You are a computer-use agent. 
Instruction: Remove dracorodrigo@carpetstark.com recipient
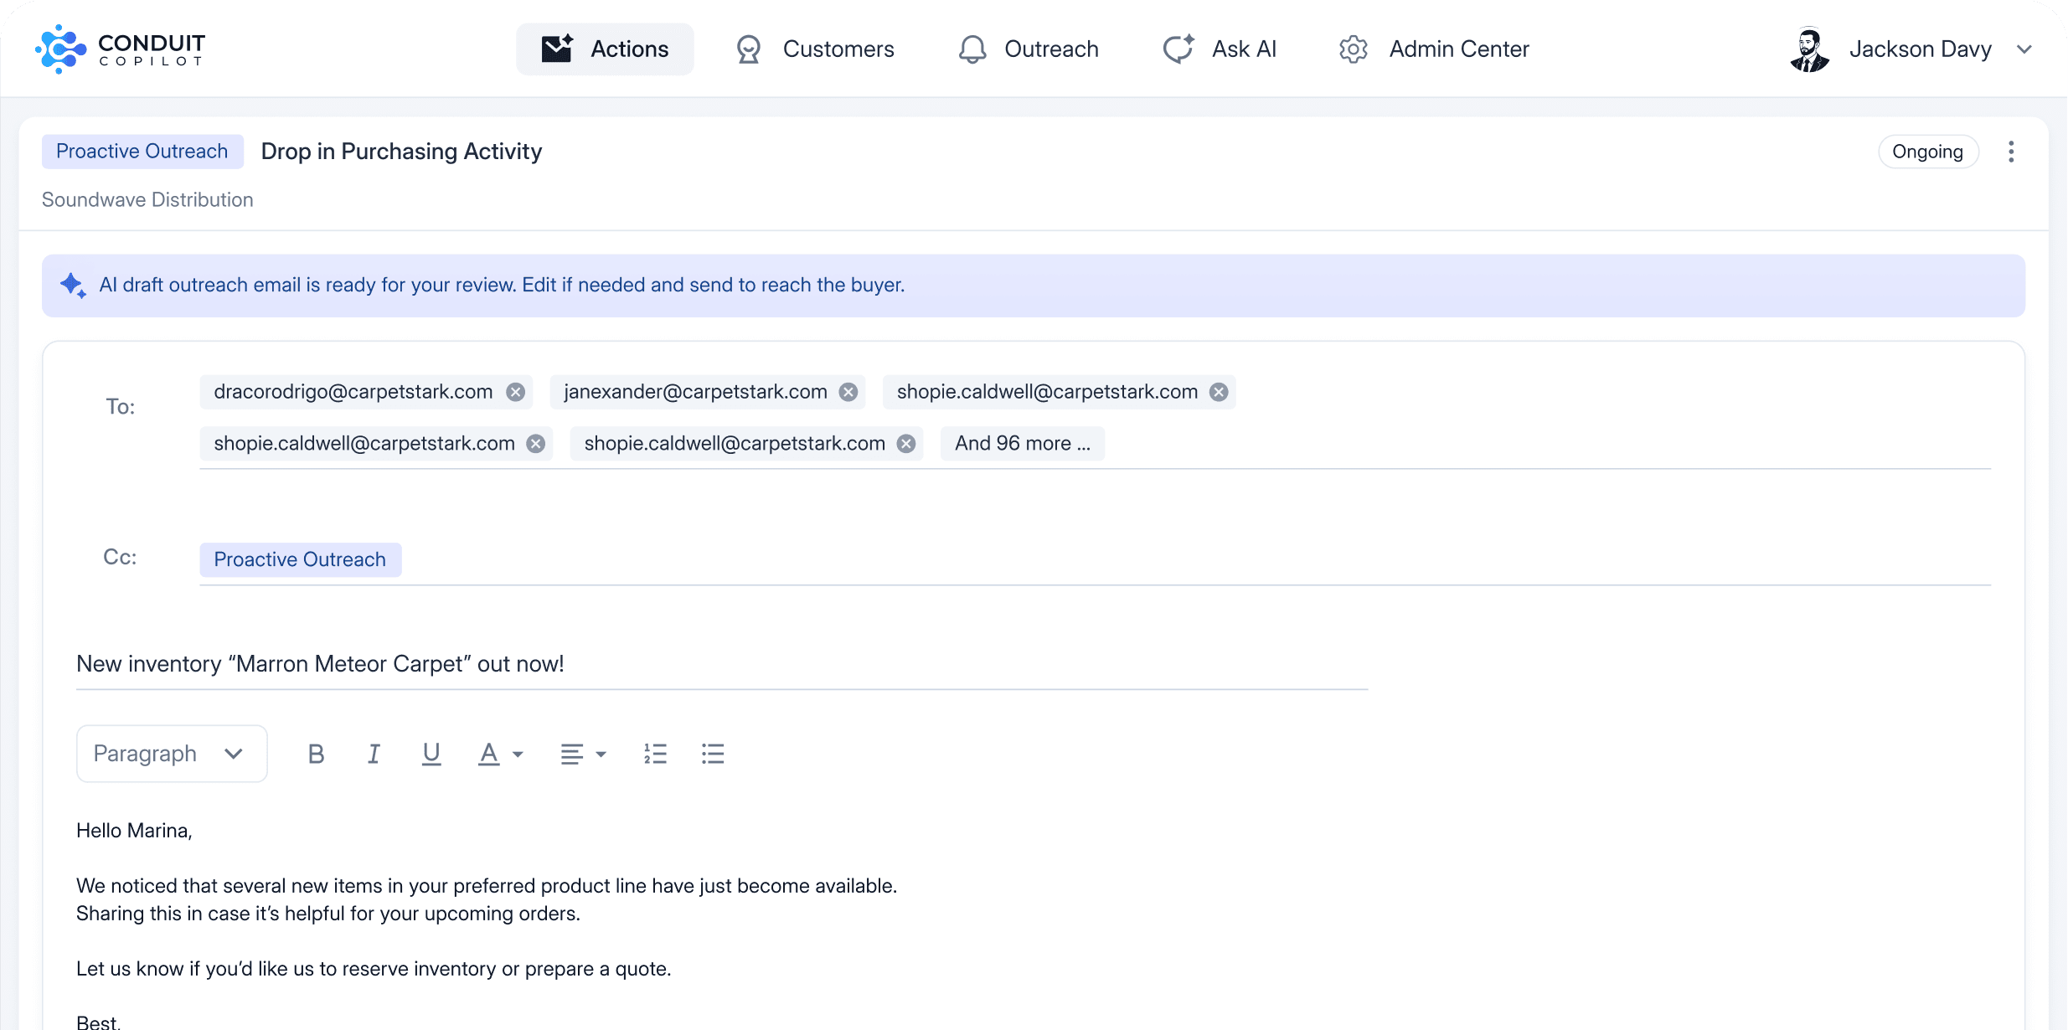coord(516,392)
